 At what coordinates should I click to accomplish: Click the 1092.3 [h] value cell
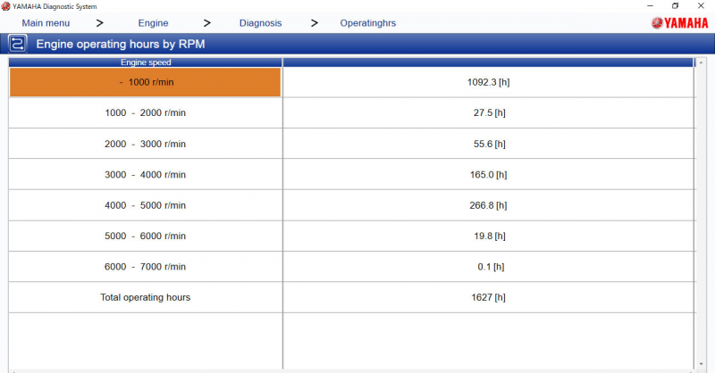pyautogui.click(x=488, y=82)
